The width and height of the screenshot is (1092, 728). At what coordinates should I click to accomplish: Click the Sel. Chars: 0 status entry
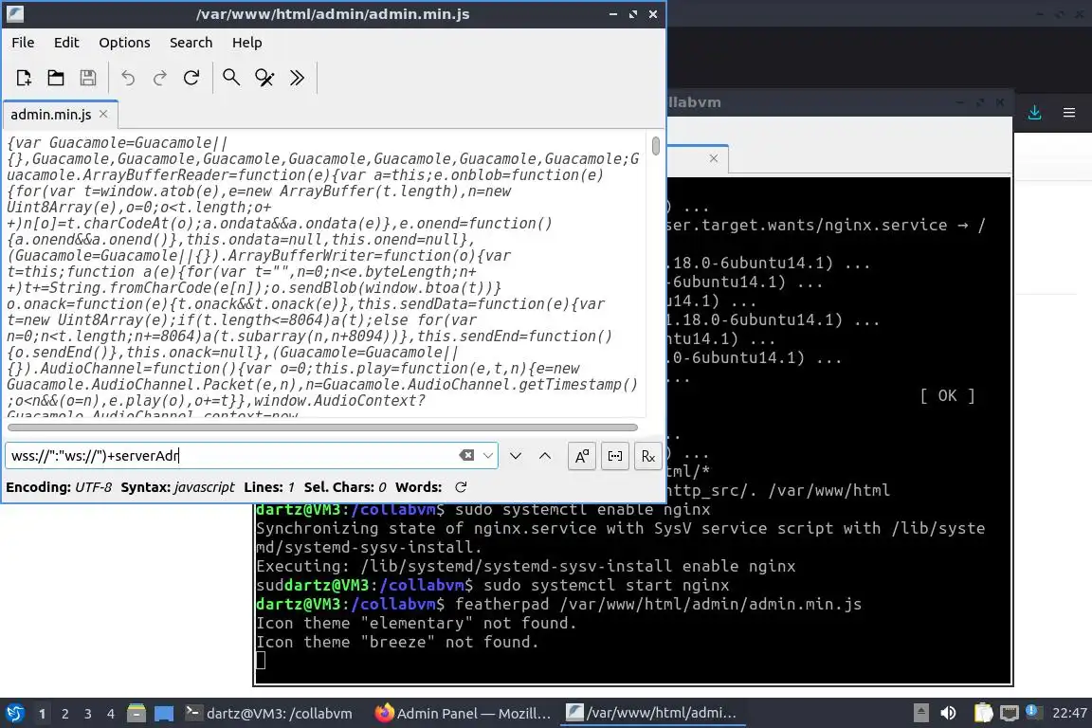(345, 487)
